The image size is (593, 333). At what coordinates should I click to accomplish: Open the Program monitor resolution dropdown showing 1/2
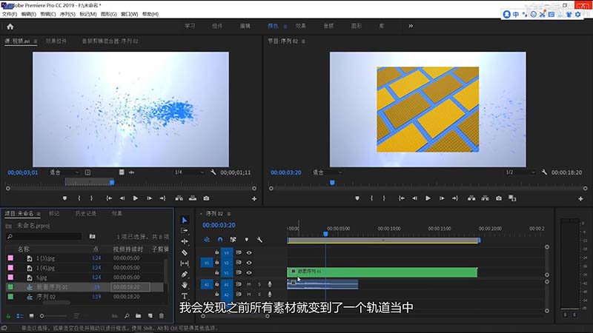[517, 172]
